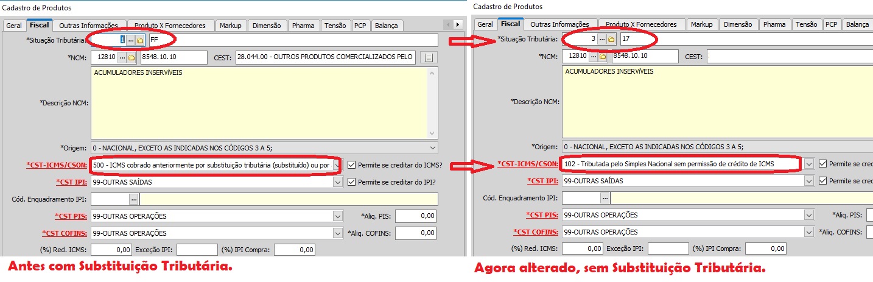Click the Aliq. COFINS field in left form
Screen dimensions: 873x282
pyautogui.click(x=416, y=233)
